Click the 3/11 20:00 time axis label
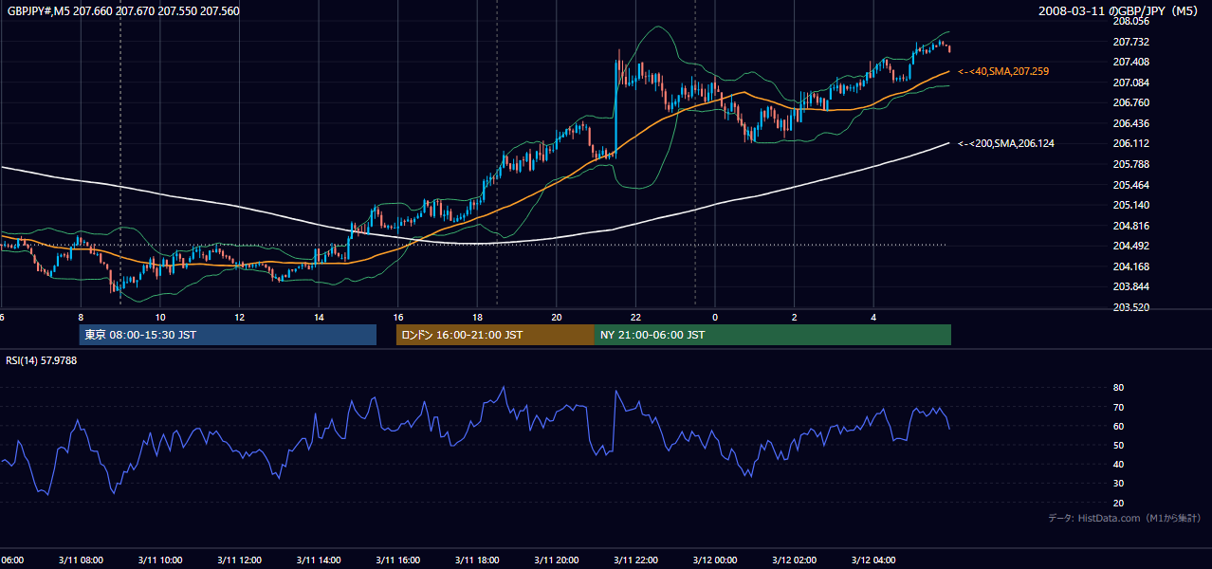 coord(556,560)
